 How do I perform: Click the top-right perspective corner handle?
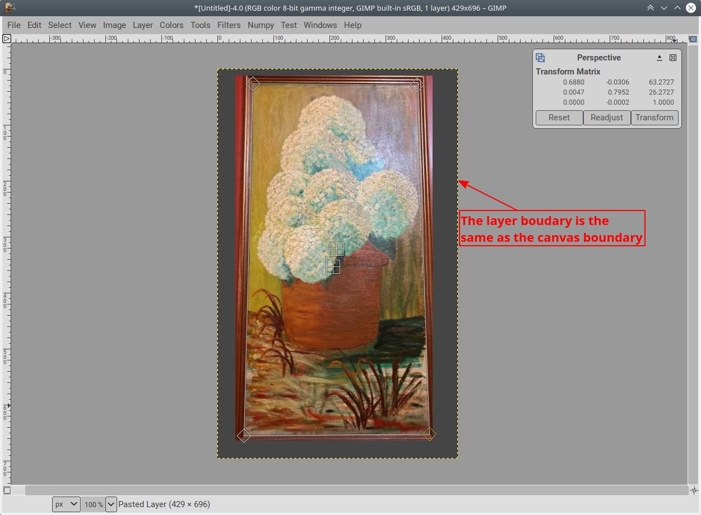(x=417, y=85)
